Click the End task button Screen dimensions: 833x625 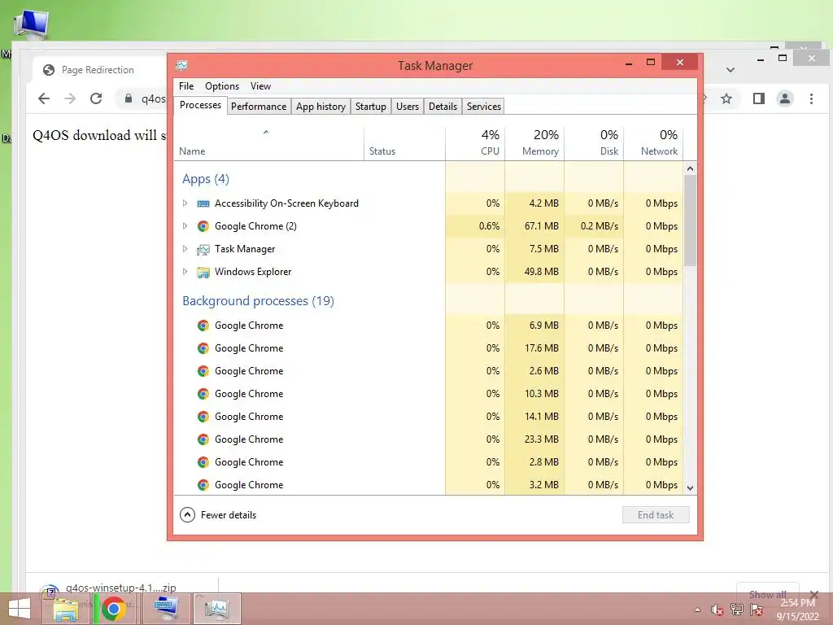pyautogui.click(x=656, y=515)
